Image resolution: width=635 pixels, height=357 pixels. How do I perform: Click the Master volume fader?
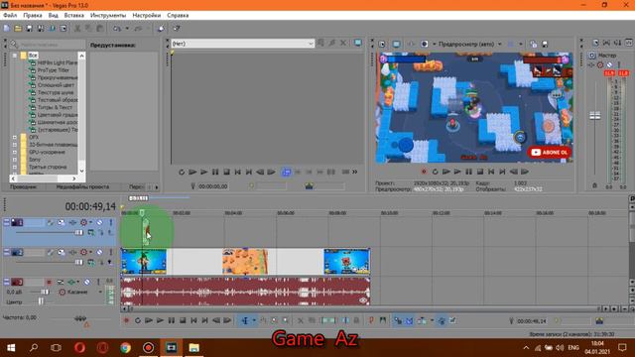(594, 116)
